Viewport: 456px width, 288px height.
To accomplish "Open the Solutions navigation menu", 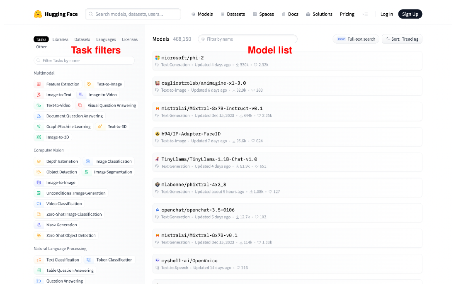I will coord(319,14).
